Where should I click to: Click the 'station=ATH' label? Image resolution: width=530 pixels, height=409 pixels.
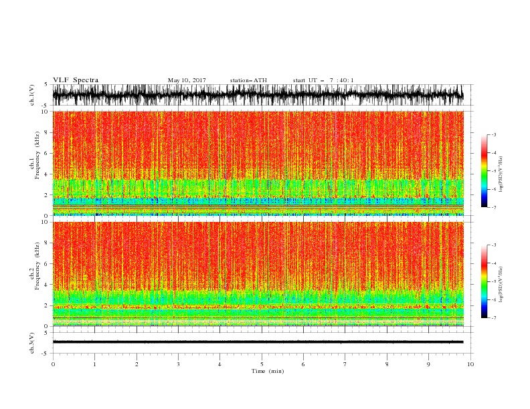[248, 80]
